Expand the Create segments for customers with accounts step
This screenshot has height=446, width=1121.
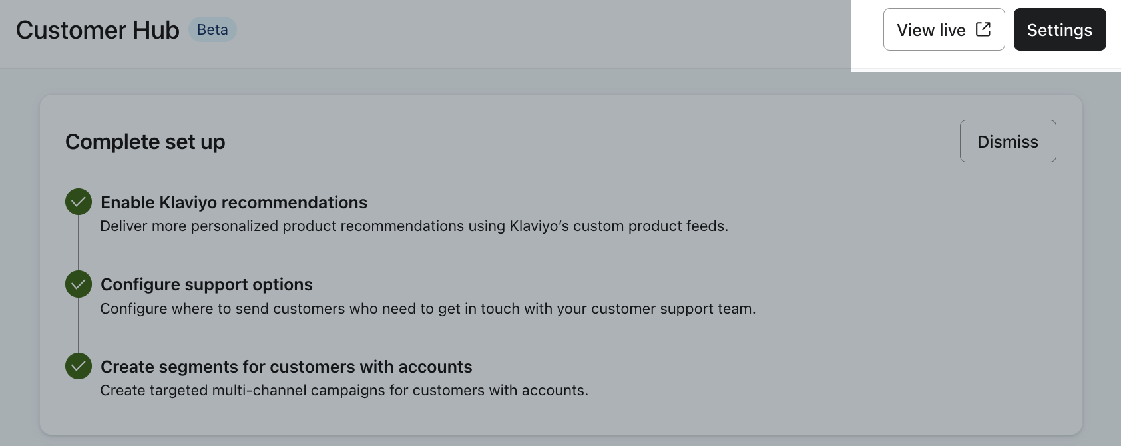(x=286, y=367)
